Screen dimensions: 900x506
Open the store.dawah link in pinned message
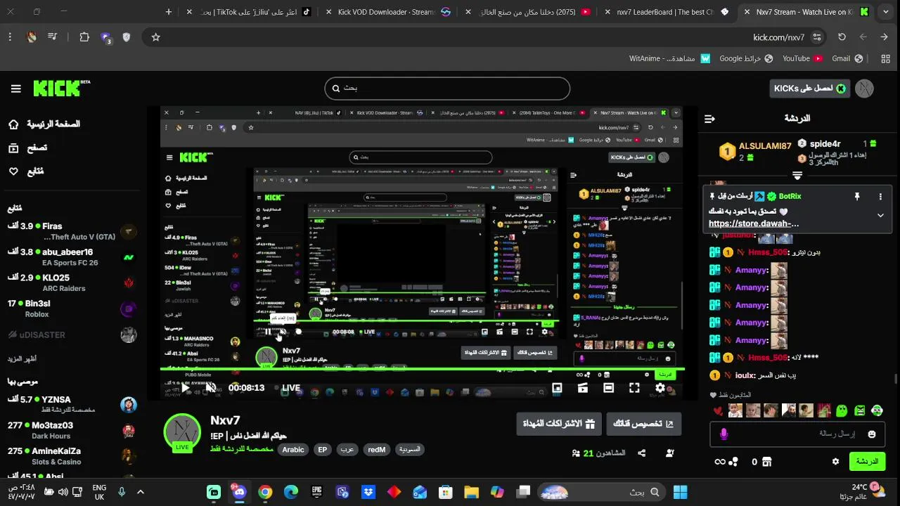coord(754,223)
